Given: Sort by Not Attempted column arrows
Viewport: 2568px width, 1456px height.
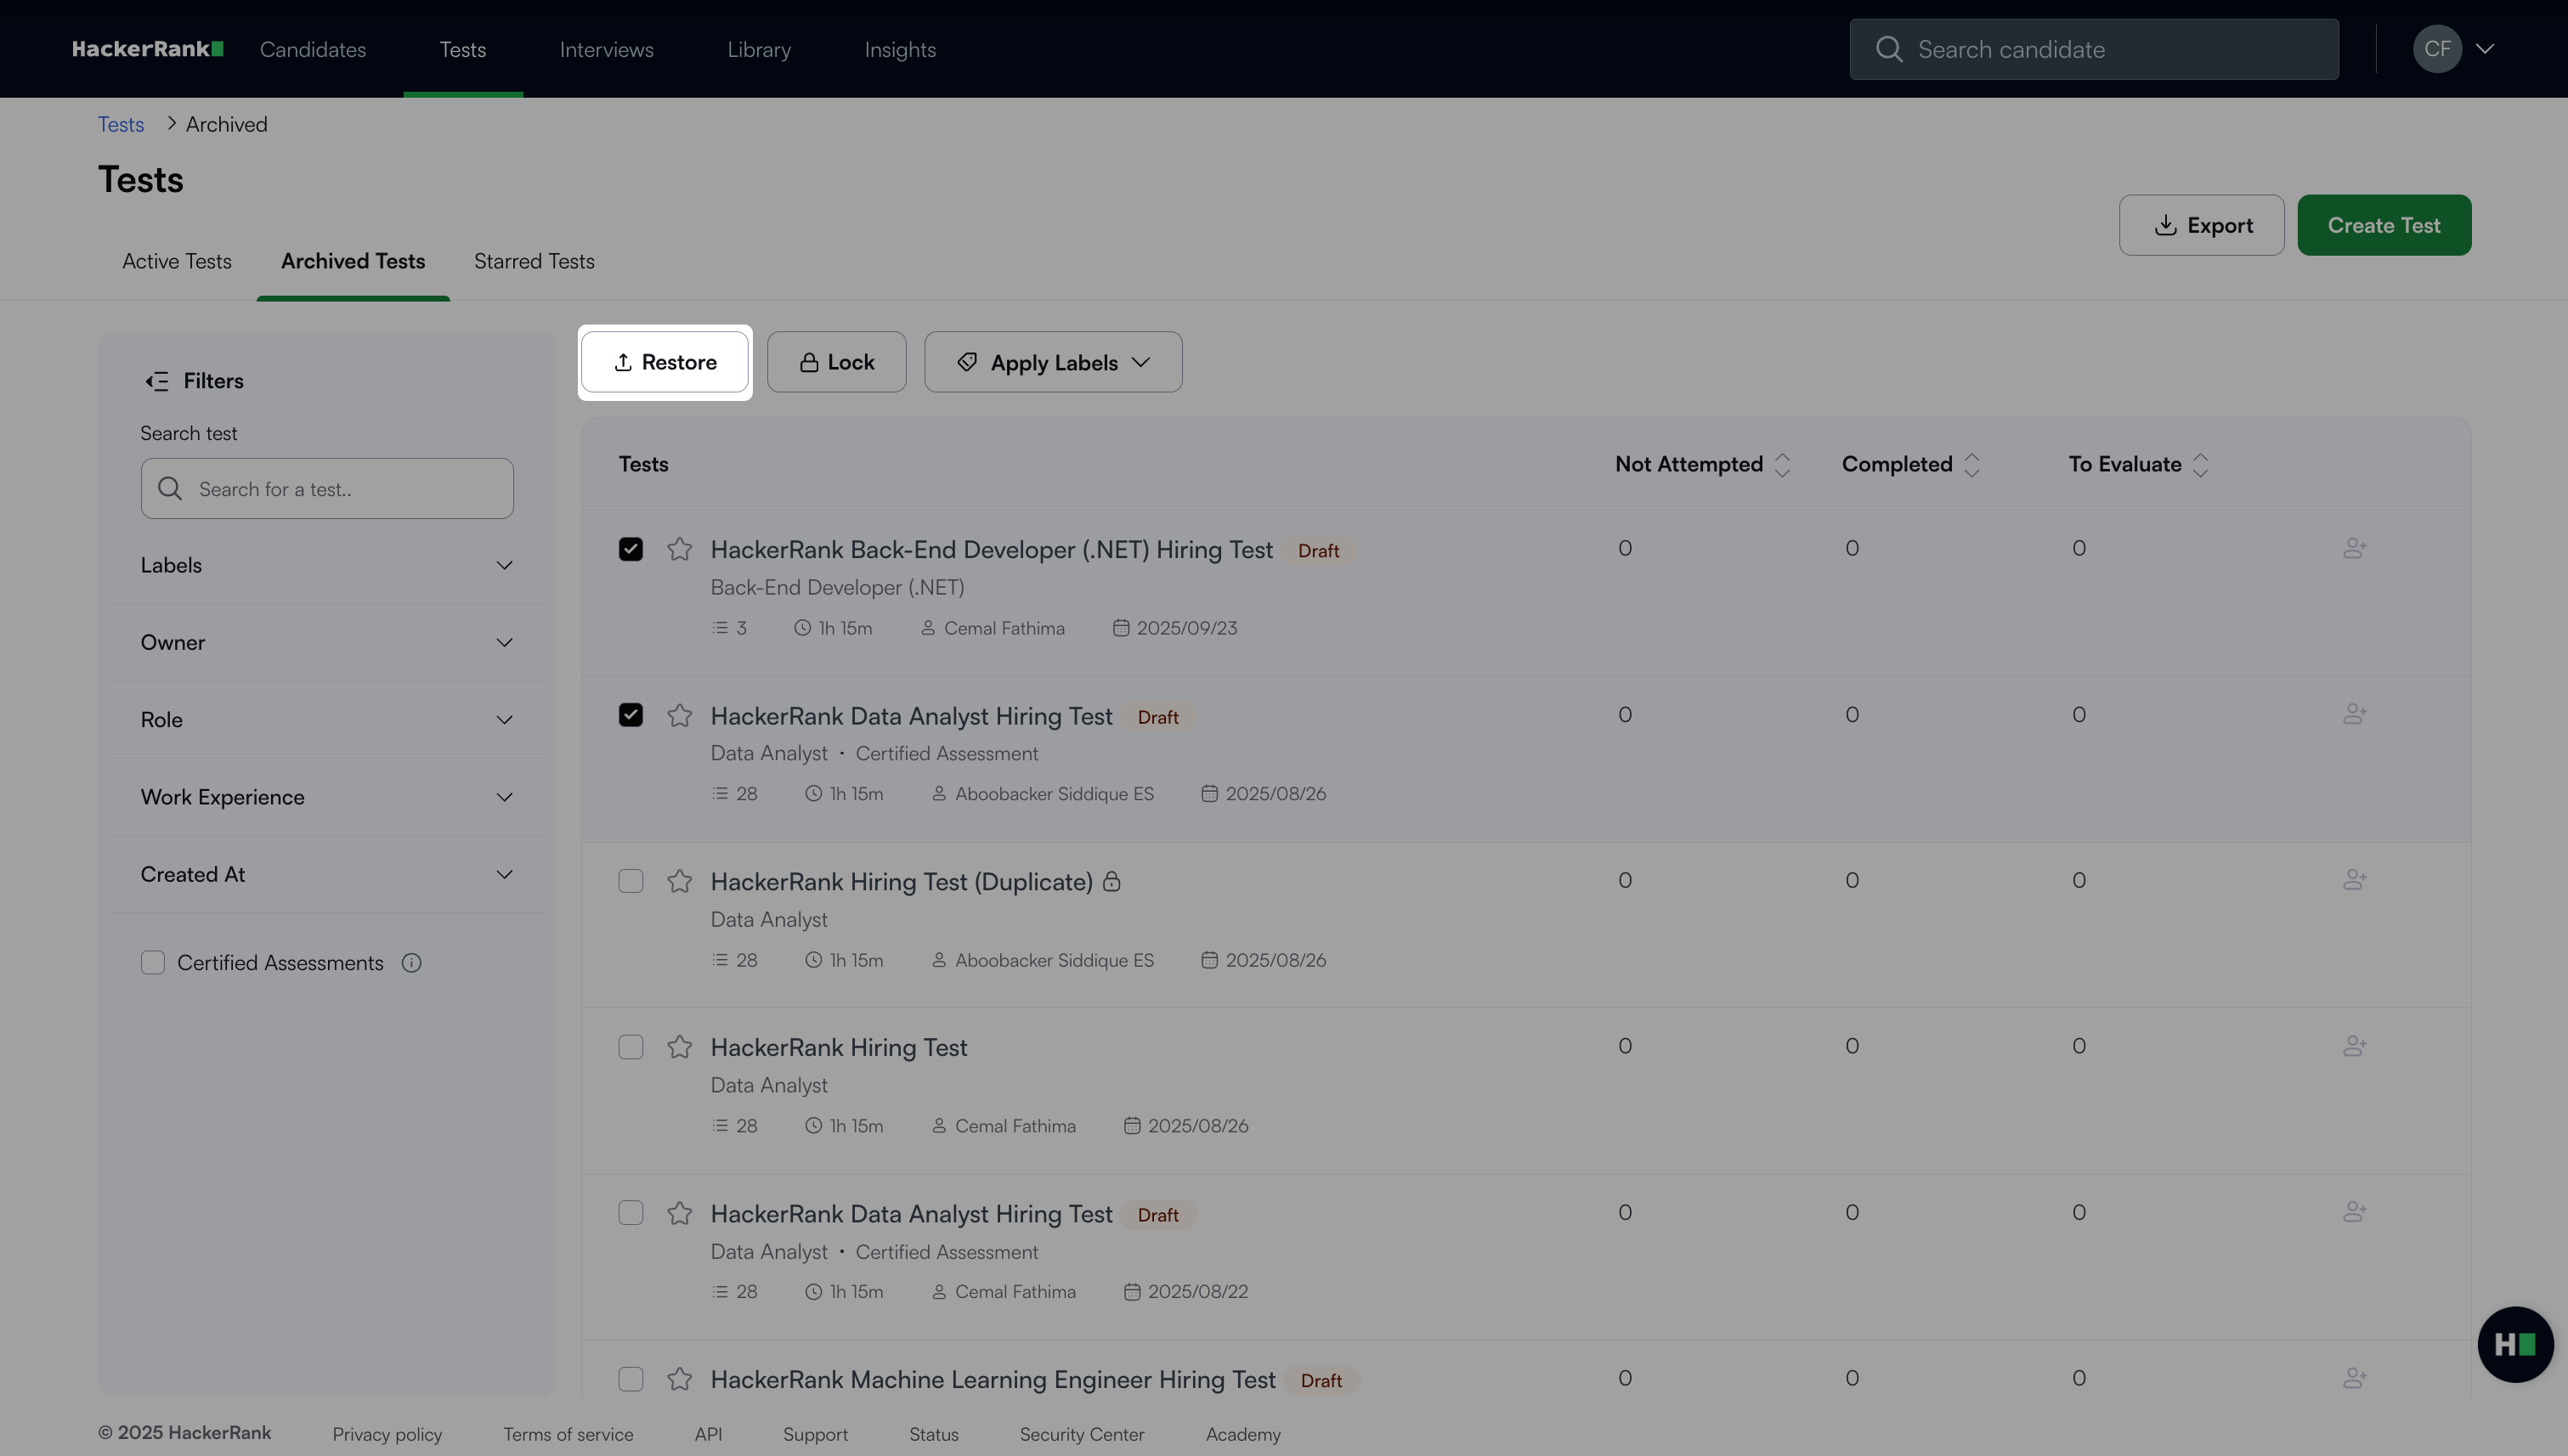Looking at the screenshot, I should (x=1782, y=465).
